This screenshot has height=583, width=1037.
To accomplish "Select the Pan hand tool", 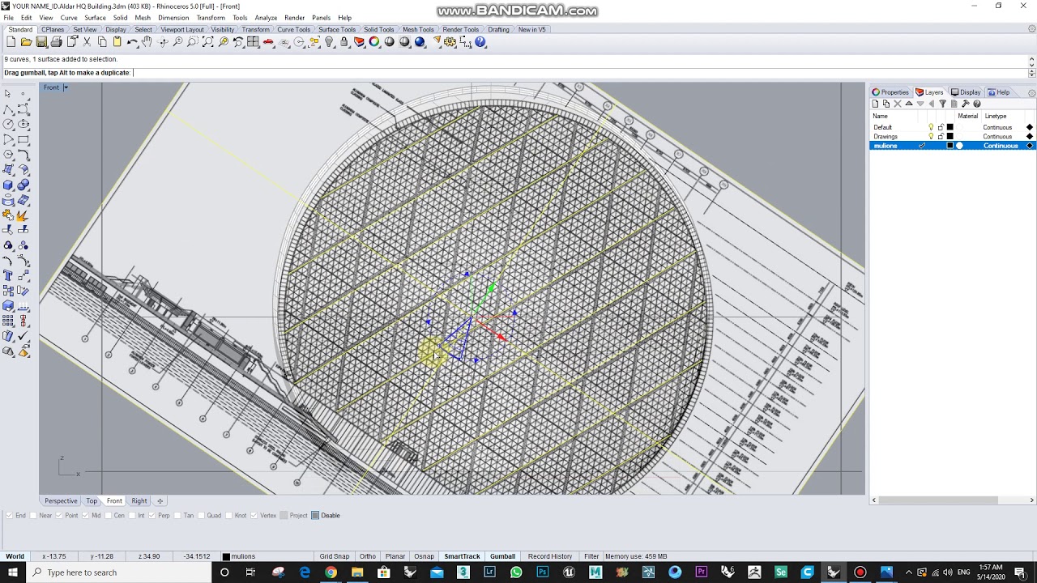I will 147,42.
